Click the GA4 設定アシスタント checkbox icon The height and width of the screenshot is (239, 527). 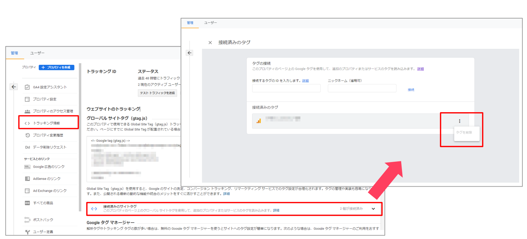27,87
